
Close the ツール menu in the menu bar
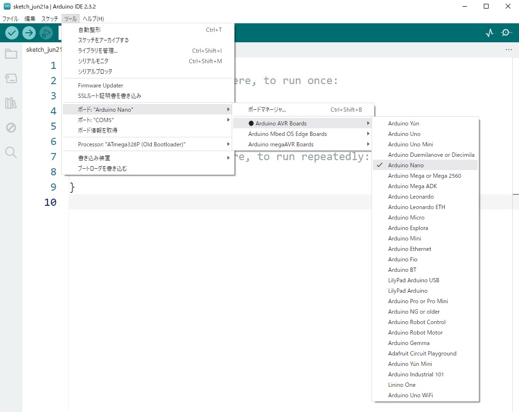click(x=70, y=19)
